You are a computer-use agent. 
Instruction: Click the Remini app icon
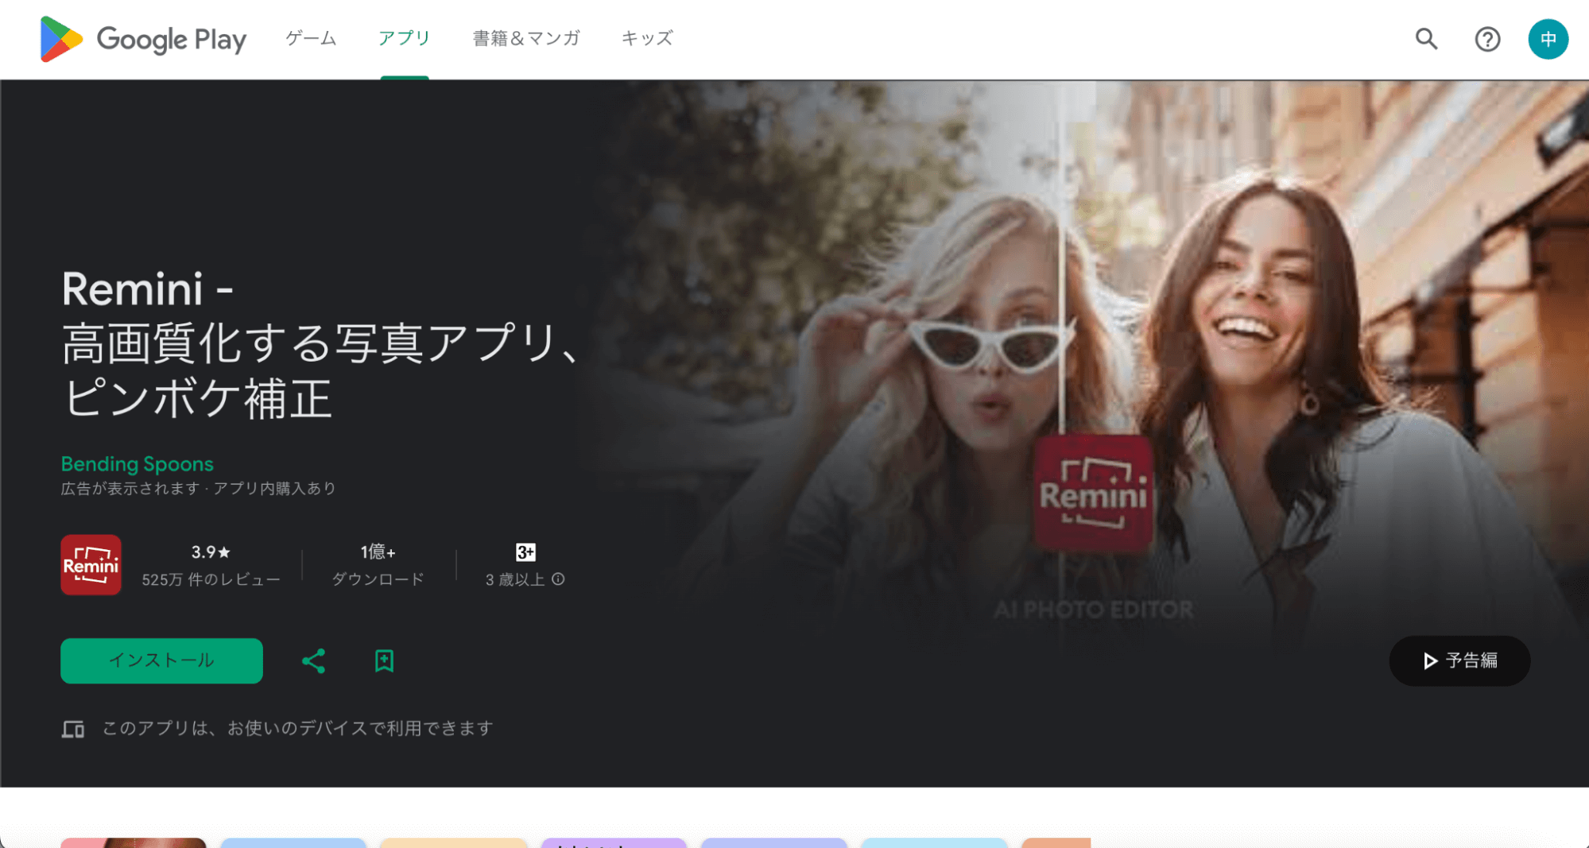coord(91,565)
